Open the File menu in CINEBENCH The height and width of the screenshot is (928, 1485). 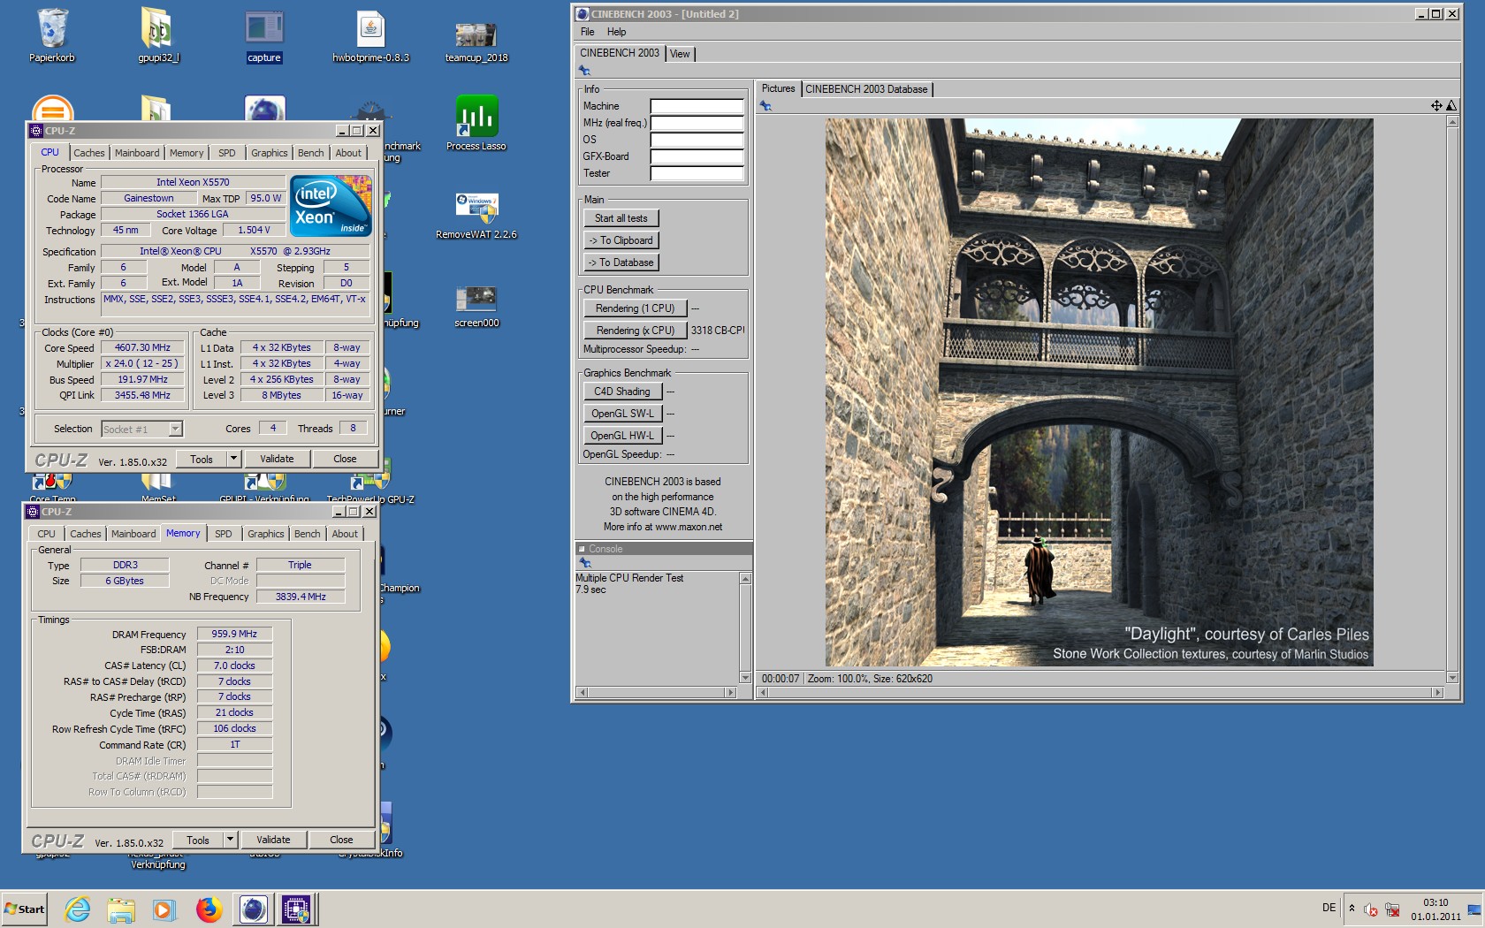[x=587, y=32]
